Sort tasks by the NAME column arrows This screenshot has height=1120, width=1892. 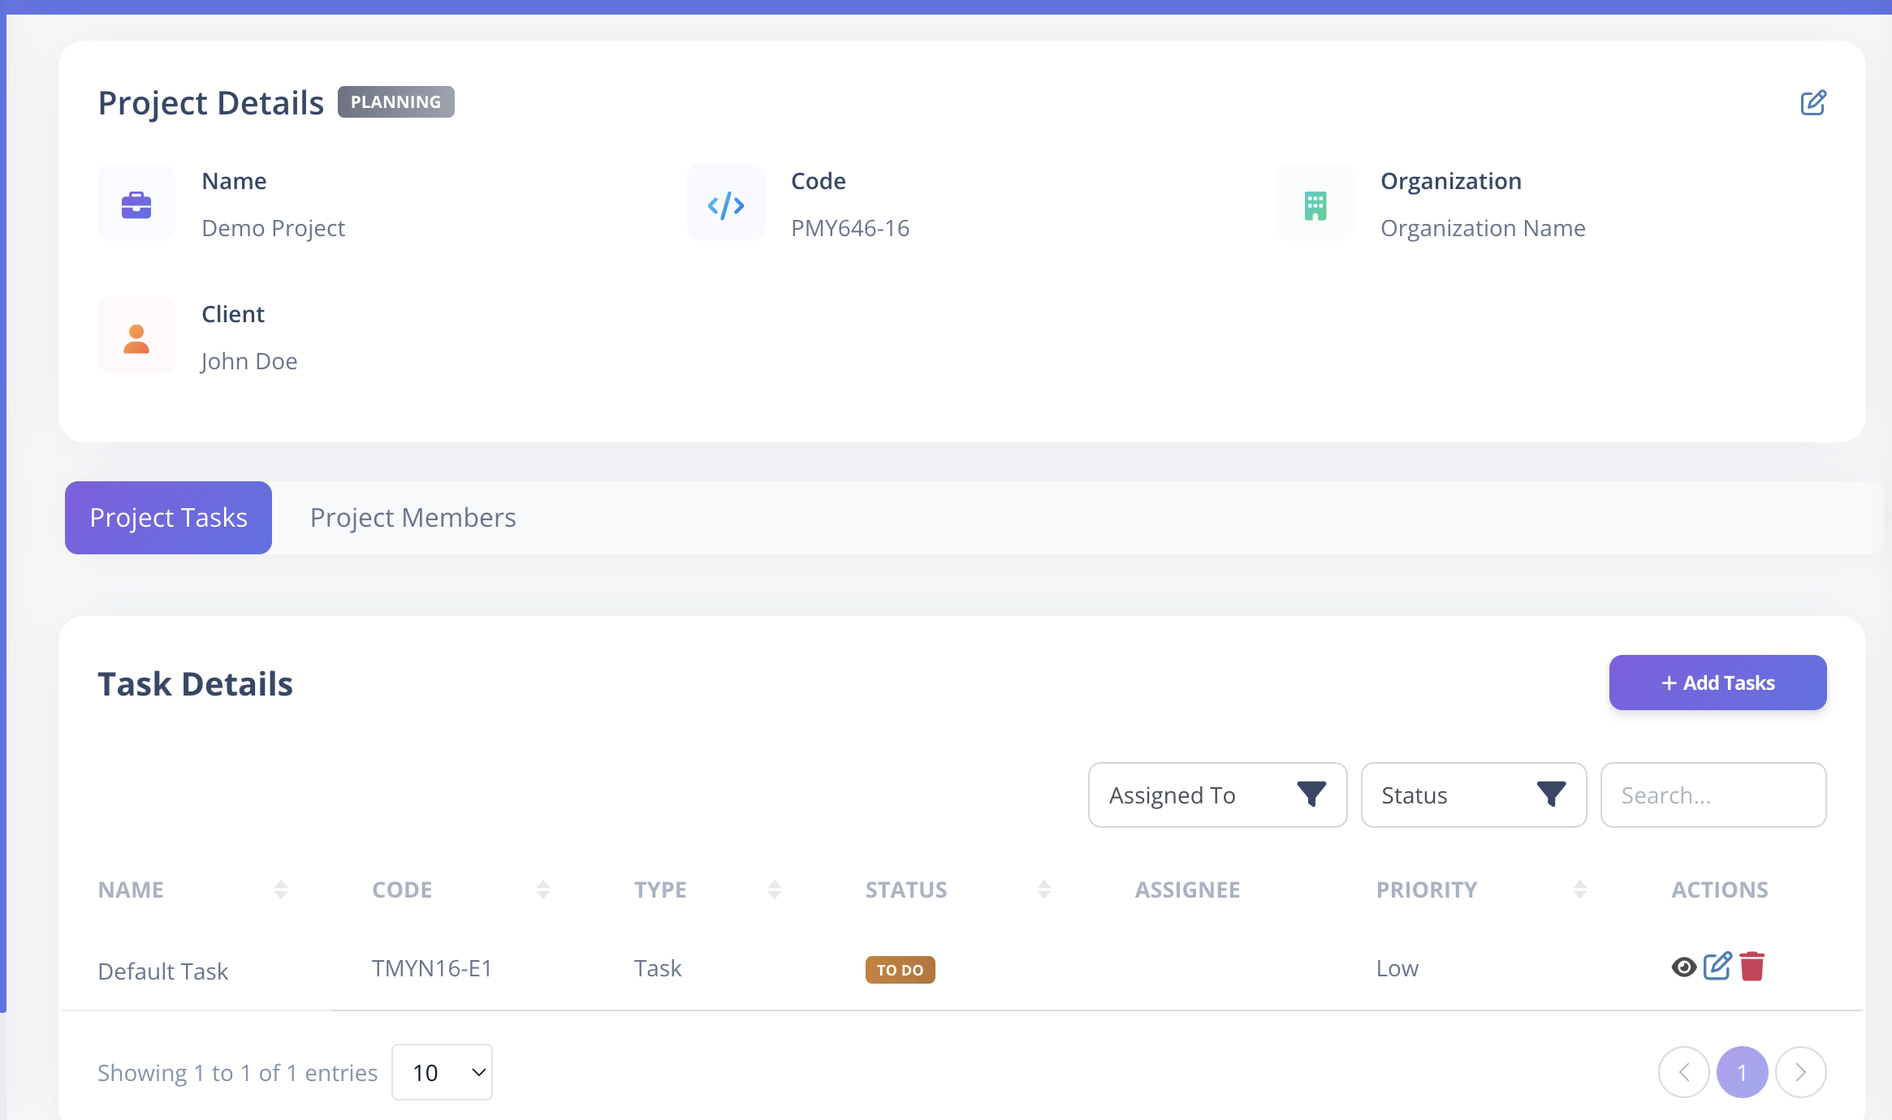[281, 890]
